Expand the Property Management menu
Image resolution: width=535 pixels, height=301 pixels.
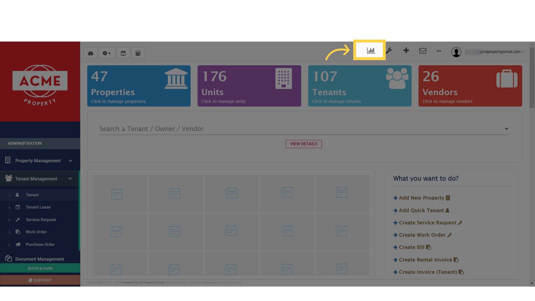click(x=40, y=161)
